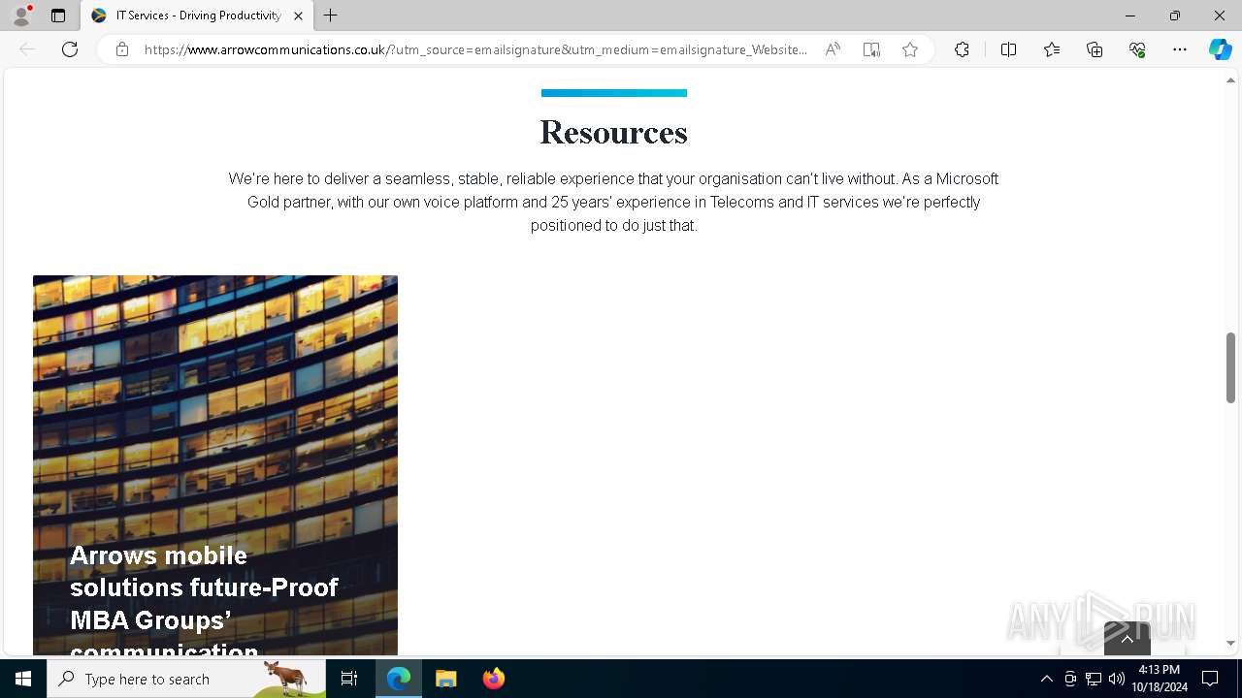Viewport: 1242px width, 698px height.
Task: Open Microsoft Edge from taskbar
Action: pos(399,679)
